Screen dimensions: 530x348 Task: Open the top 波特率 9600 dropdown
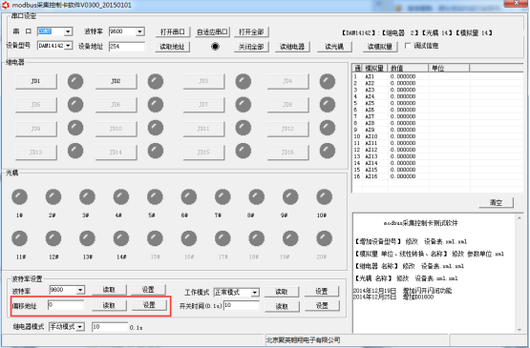(140, 31)
